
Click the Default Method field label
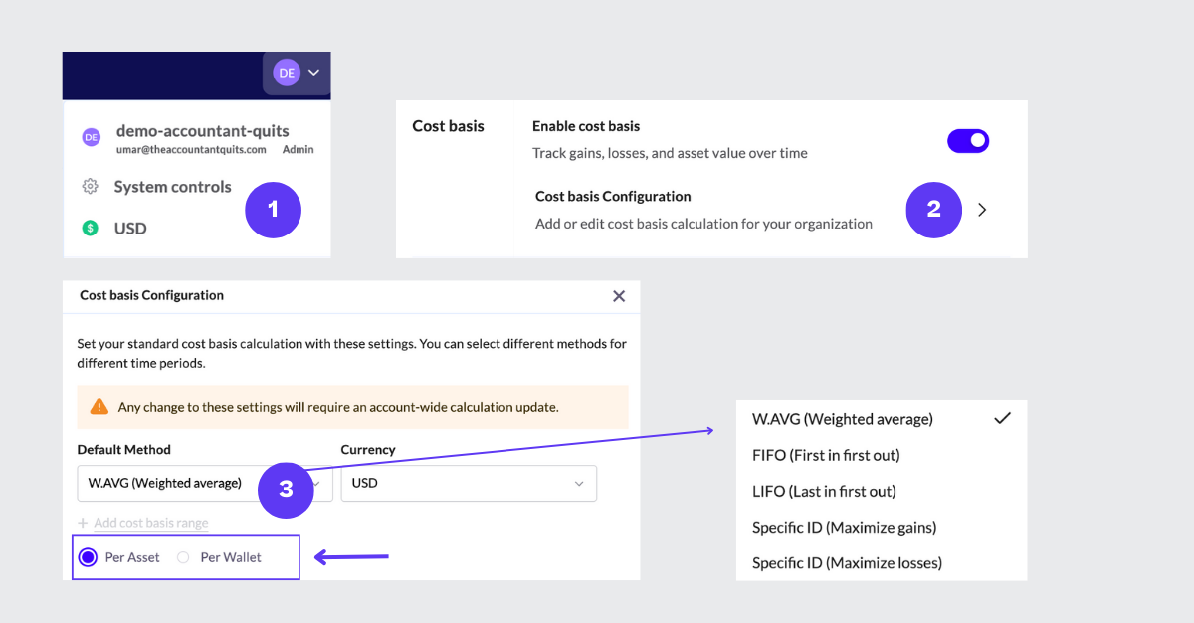124,450
